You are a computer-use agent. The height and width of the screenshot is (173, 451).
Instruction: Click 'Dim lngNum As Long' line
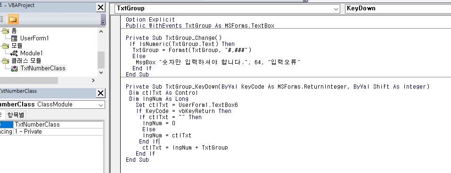coord(159,99)
